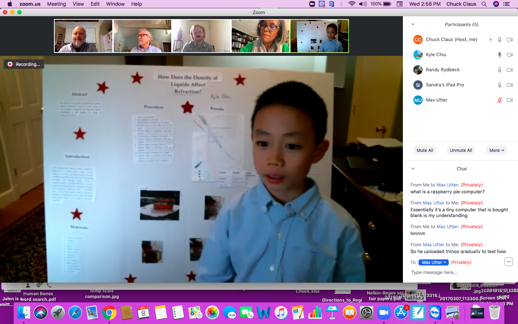Click the Recording indicator badge
518x324 pixels.
point(24,64)
